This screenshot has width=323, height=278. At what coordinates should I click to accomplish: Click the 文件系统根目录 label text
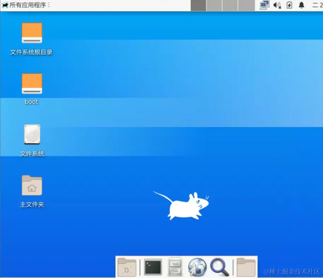(31, 52)
